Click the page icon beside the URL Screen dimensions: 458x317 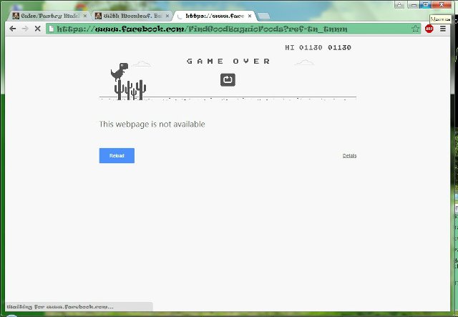click(x=51, y=29)
